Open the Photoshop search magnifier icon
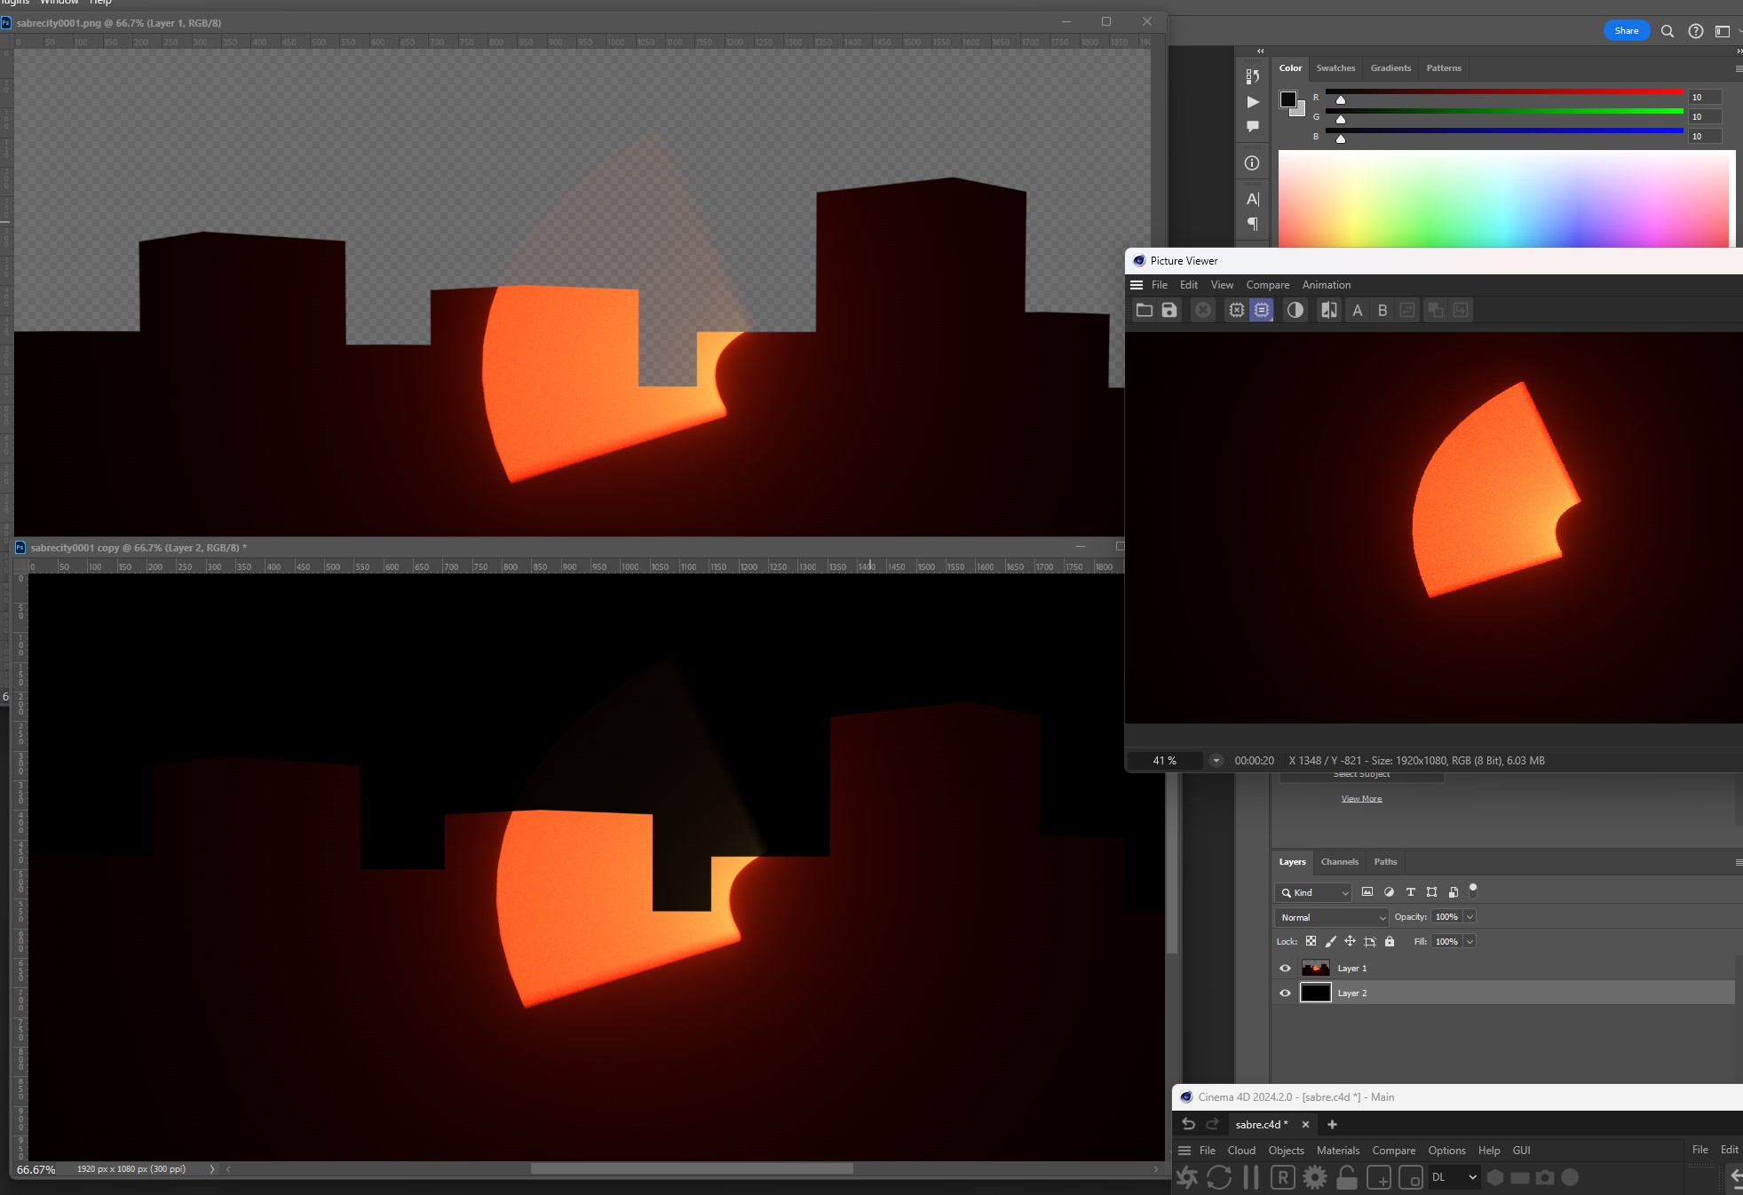 [1667, 31]
